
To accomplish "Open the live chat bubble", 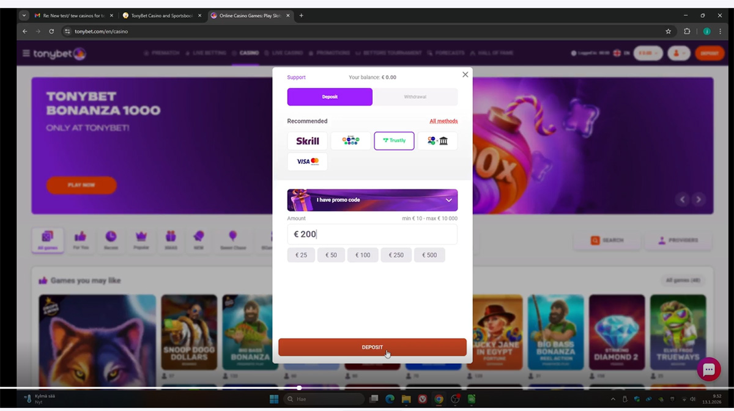I will (x=709, y=369).
